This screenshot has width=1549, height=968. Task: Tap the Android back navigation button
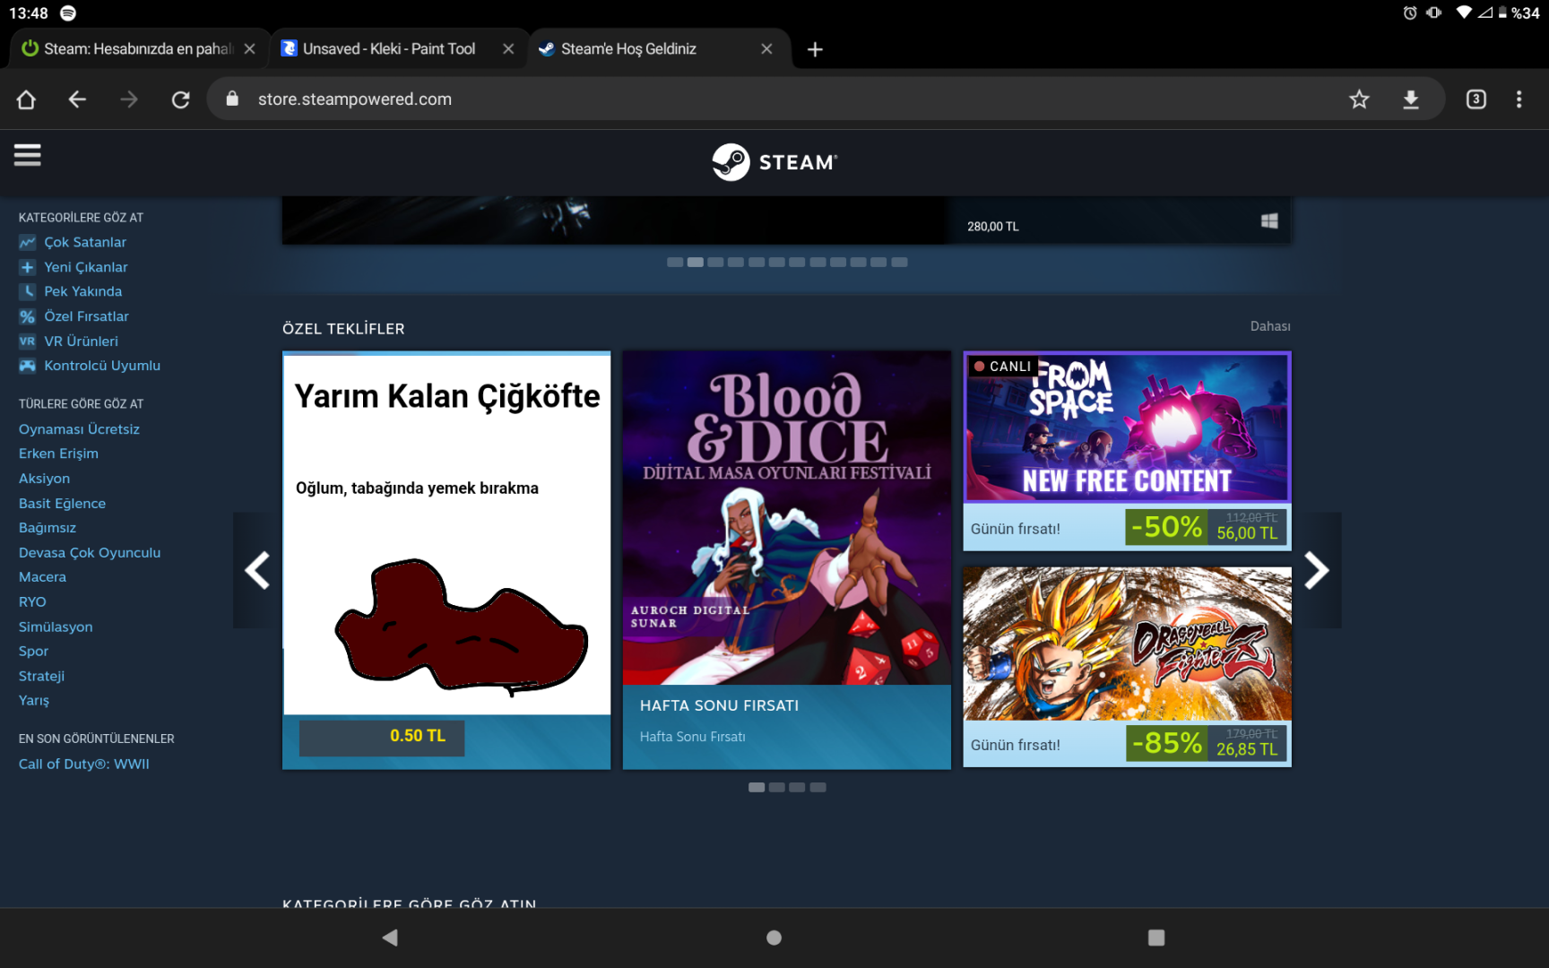[x=390, y=938]
